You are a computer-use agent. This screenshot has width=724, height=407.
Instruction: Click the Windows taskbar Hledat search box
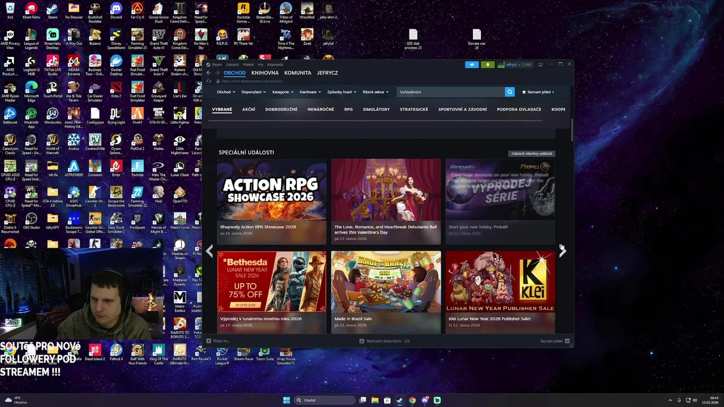coord(325,400)
